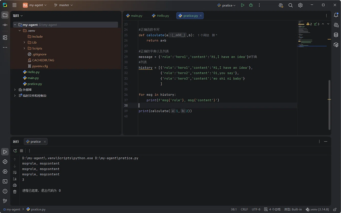
Task: Print the run console output
Action: (15, 185)
